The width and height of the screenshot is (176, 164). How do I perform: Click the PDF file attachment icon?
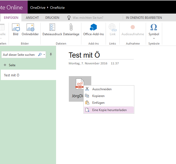80,84
